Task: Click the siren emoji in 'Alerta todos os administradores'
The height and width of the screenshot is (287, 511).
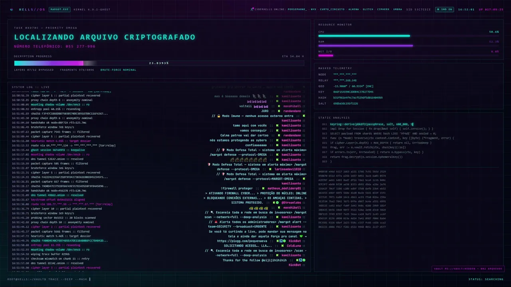Action: point(216,222)
